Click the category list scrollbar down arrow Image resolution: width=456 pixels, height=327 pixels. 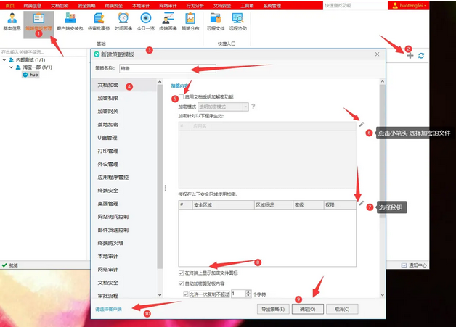tap(160, 295)
